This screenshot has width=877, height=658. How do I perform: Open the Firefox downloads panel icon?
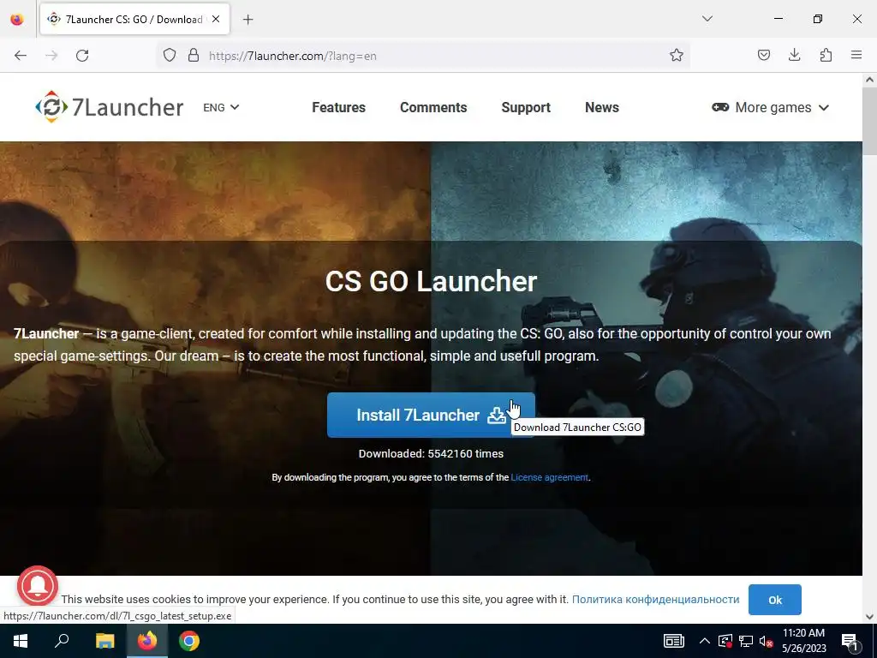click(794, 55)
